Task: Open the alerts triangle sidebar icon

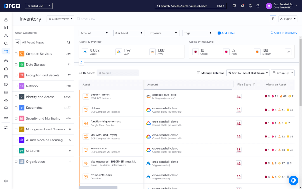Action: pos(6,36)
